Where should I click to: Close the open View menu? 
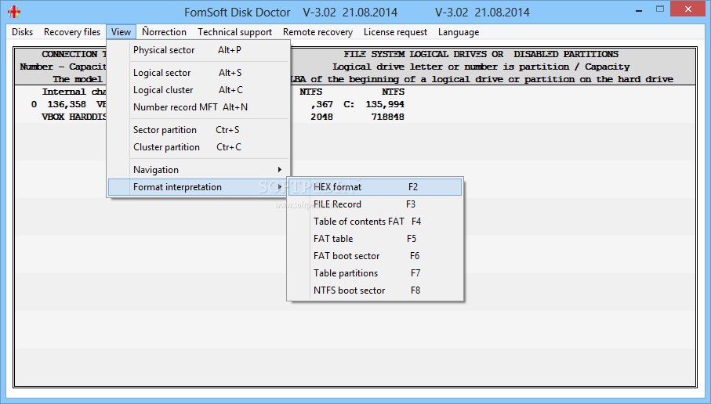tap(121, 32)
